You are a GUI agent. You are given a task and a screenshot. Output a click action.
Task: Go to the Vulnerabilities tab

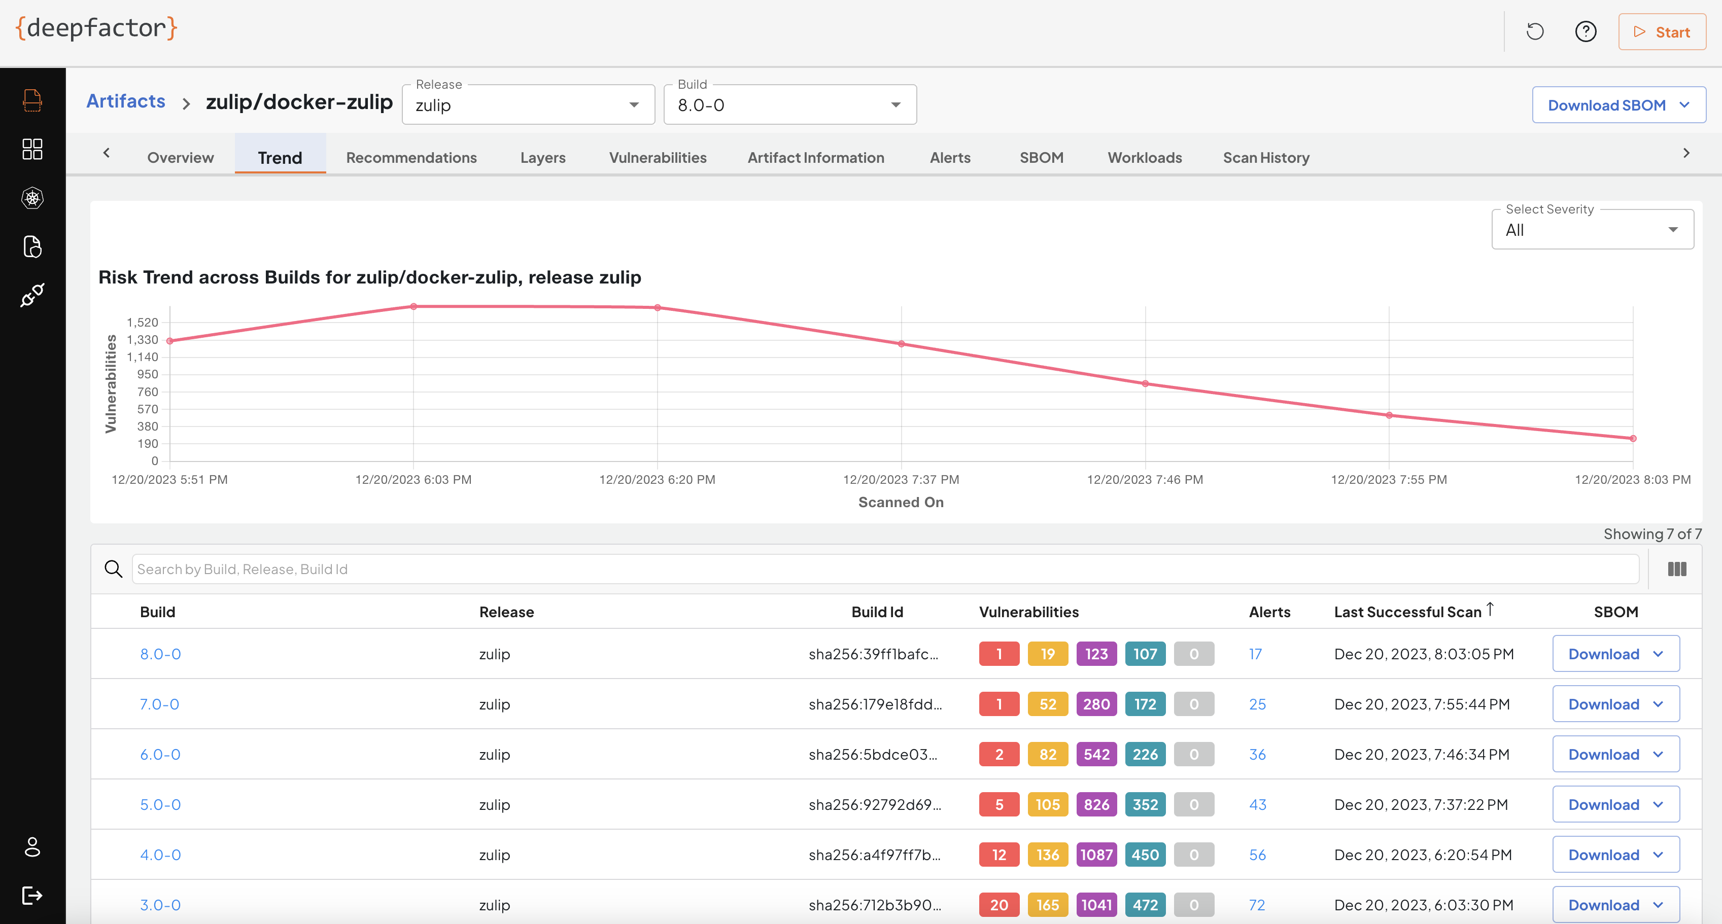[x=658, y=158]
